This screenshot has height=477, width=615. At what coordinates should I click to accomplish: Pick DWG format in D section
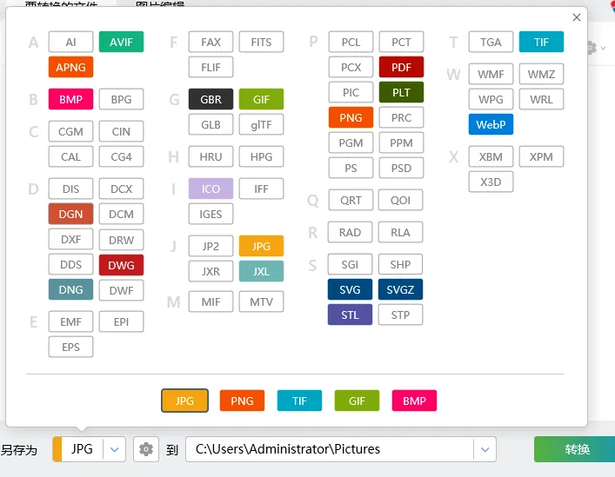click(x=121, y=265)
